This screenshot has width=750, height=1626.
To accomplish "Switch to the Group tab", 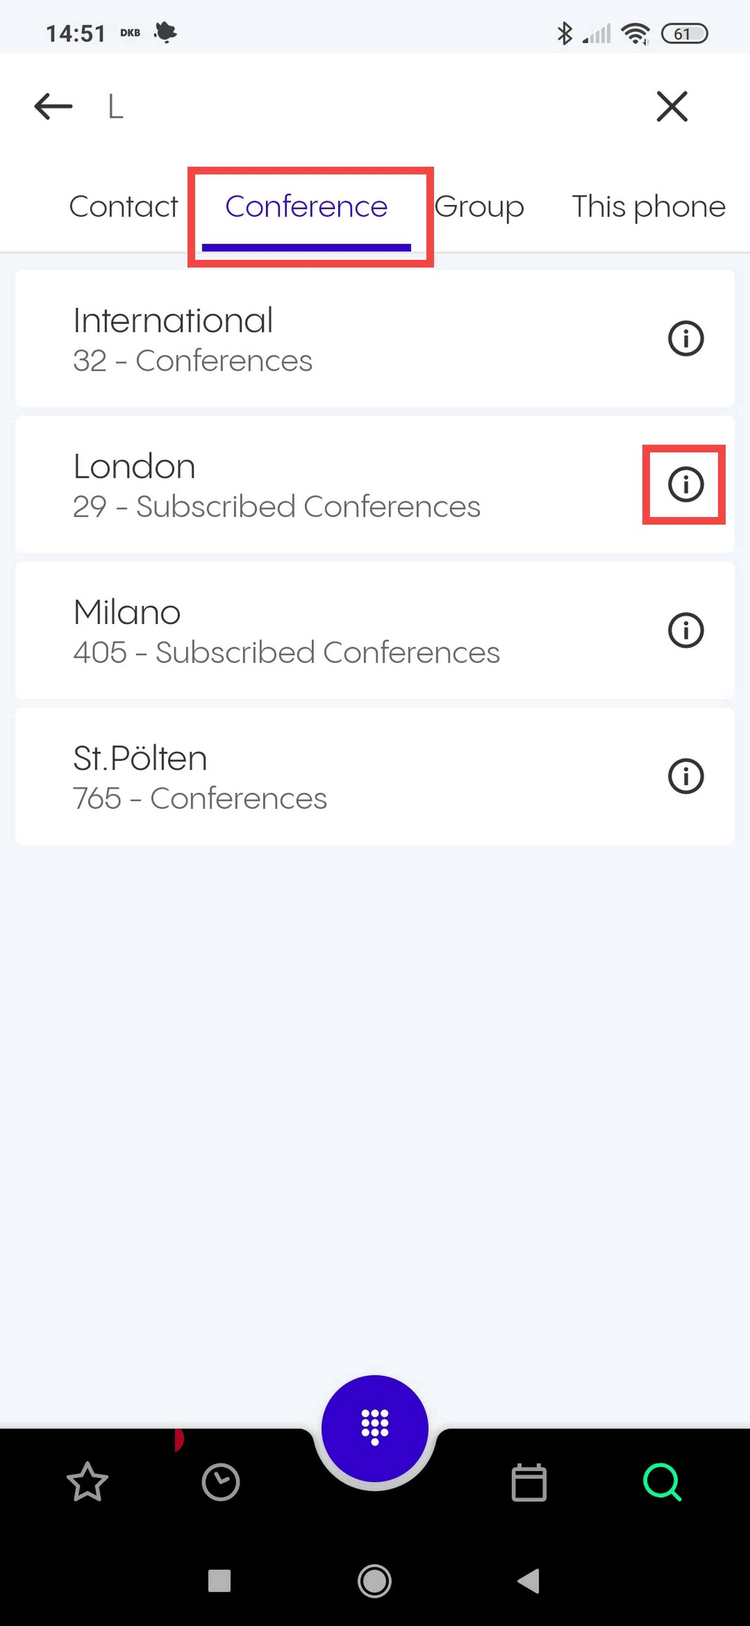I will 479,207.
